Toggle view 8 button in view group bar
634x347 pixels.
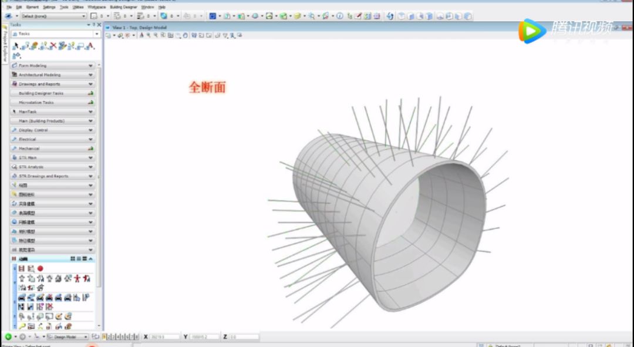click(x=136, y=336)
